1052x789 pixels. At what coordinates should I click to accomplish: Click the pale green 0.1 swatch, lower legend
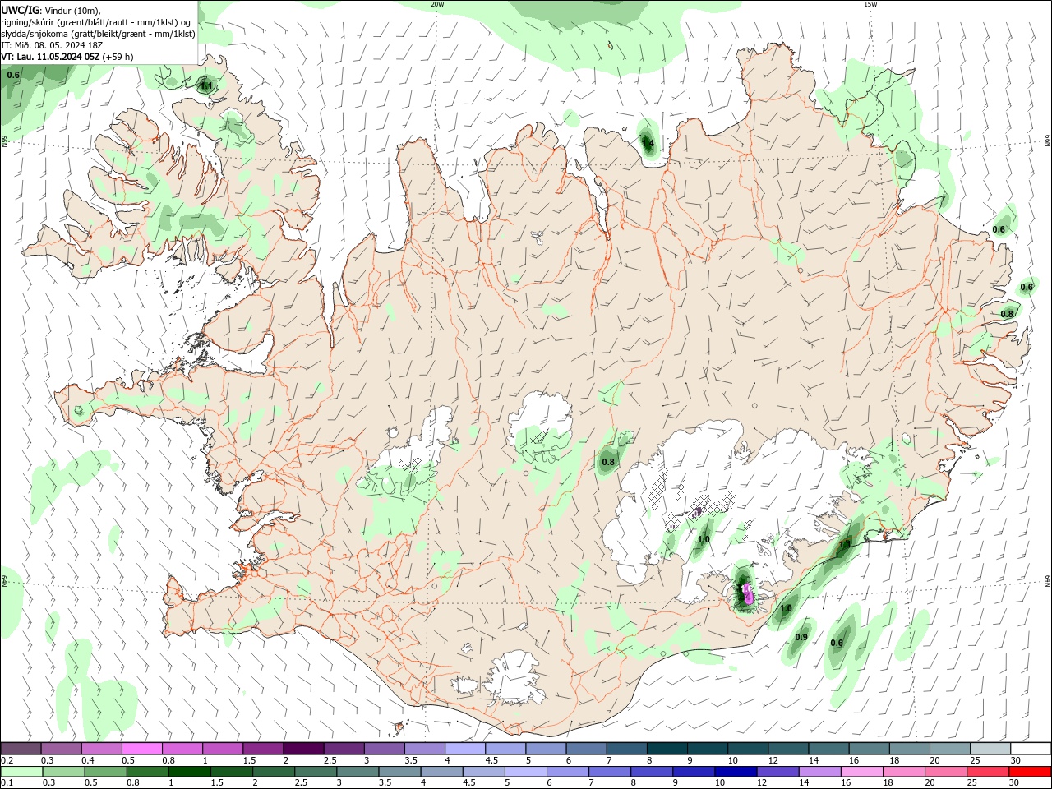[x=21, y=772]
